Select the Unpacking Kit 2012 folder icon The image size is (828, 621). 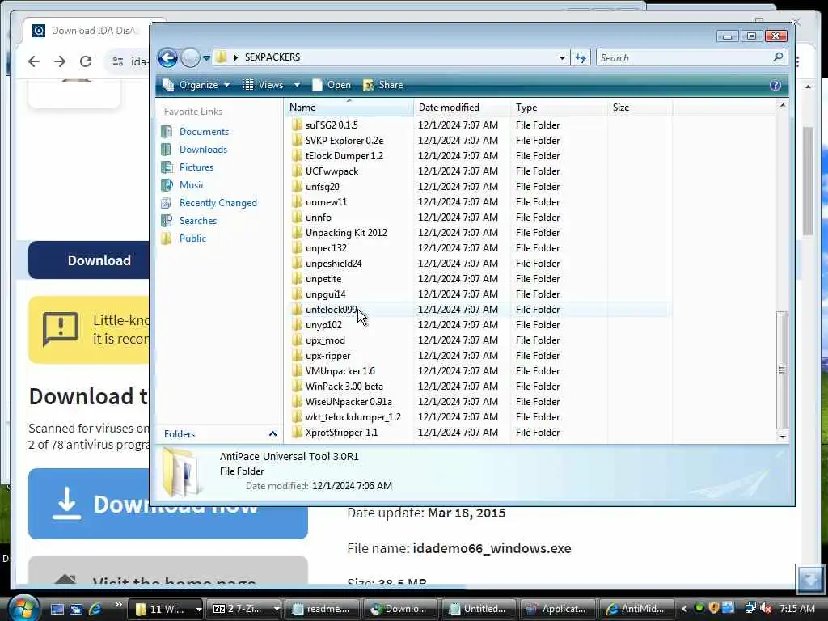[x=298, y=232]
